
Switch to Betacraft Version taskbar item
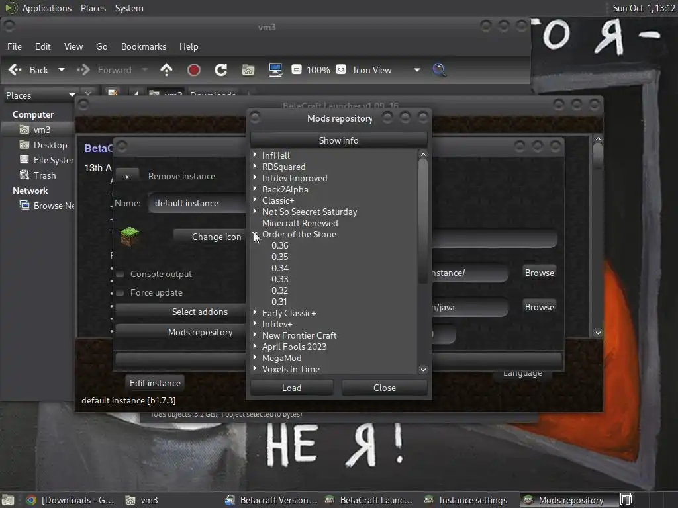pos(271,500)
